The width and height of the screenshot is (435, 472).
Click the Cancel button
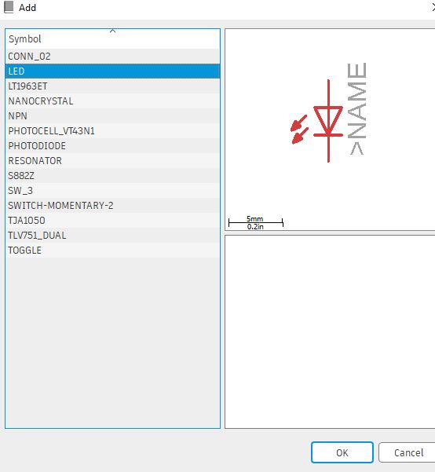408,452
